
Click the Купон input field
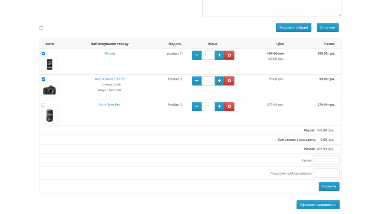326,160
